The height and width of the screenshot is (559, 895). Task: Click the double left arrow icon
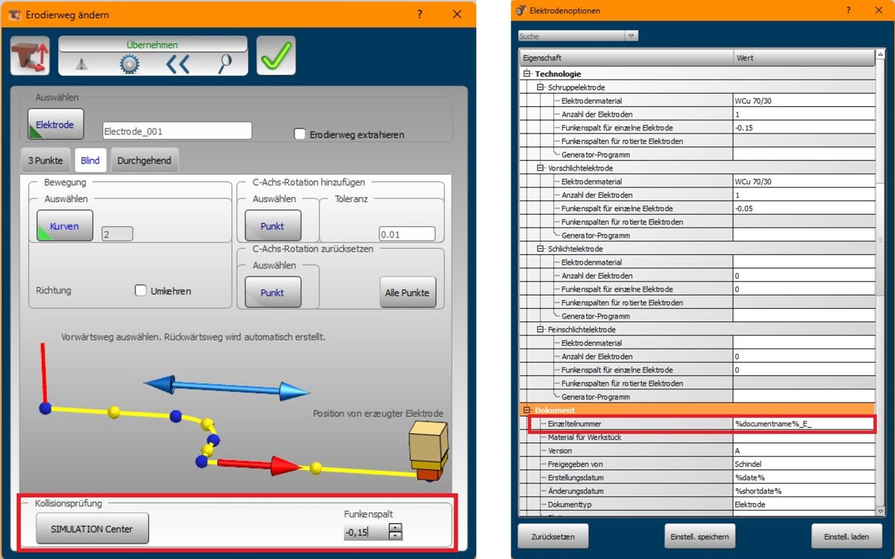pyautogui.click(x=178, y=64)
